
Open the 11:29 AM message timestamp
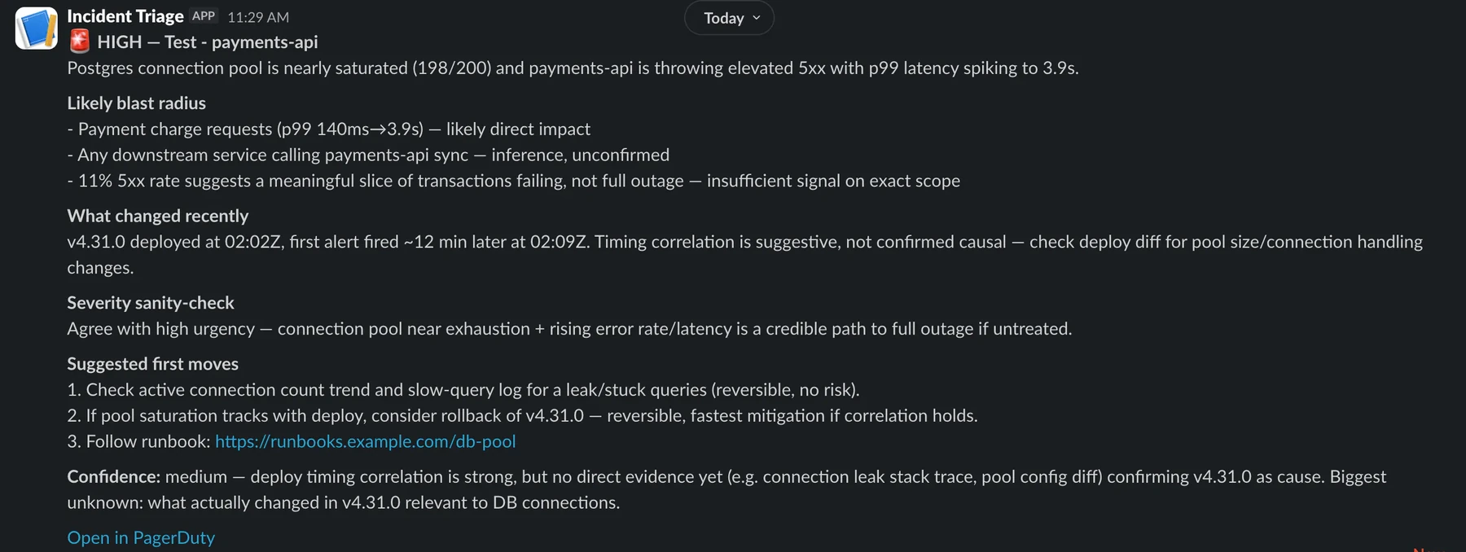point(258,17)
